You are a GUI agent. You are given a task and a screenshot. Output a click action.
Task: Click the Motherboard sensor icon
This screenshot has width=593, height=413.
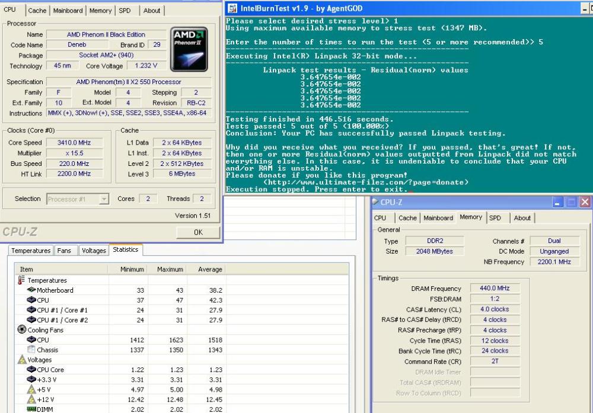[x=31, y=290]
